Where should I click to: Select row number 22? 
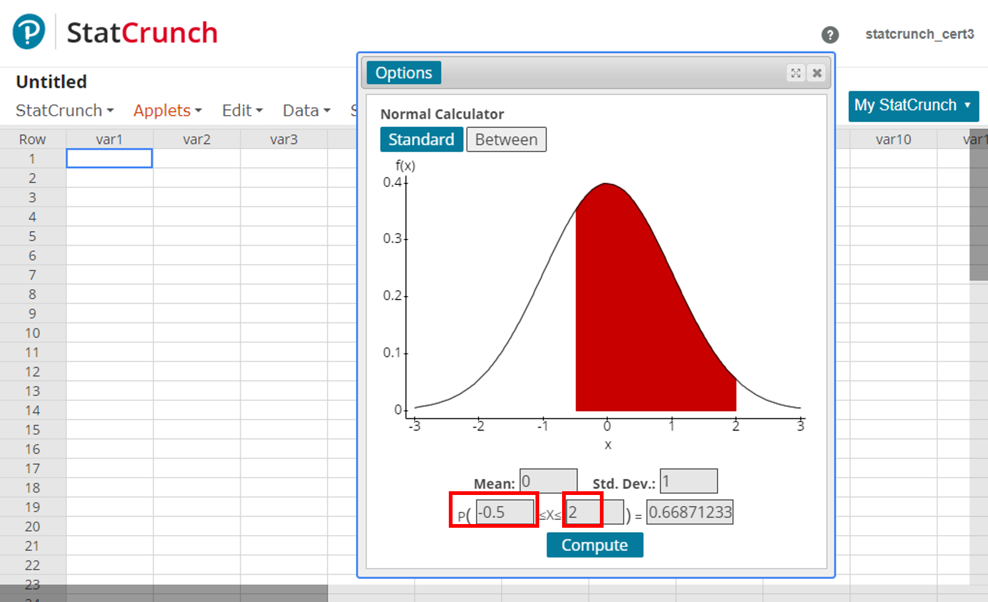(x=32, y=565)
